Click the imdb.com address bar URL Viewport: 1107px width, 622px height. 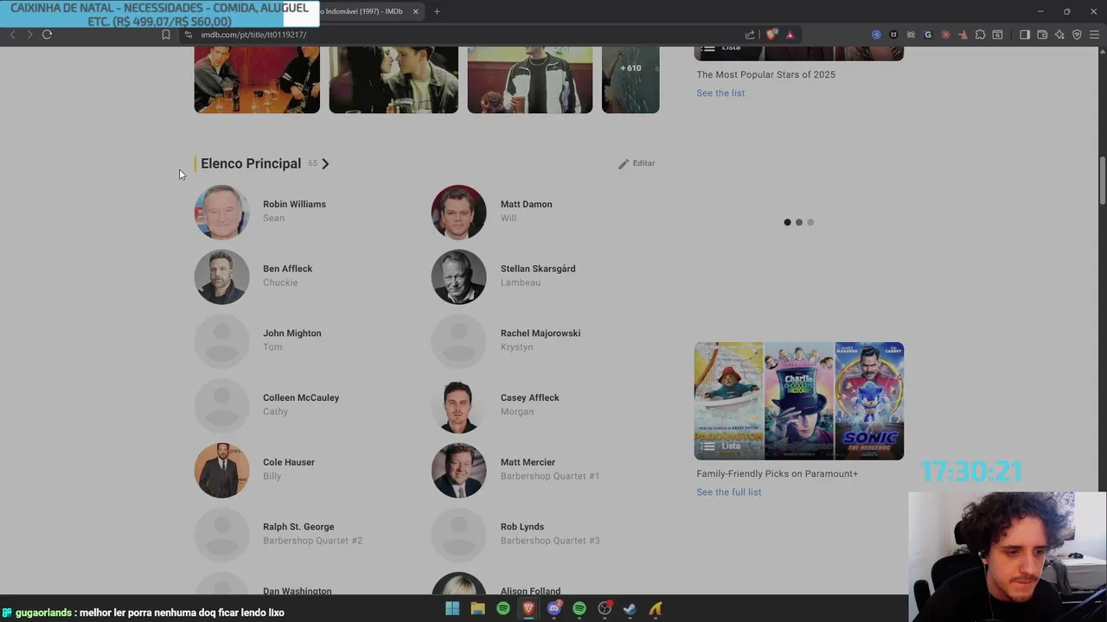(x=253, y=35)
